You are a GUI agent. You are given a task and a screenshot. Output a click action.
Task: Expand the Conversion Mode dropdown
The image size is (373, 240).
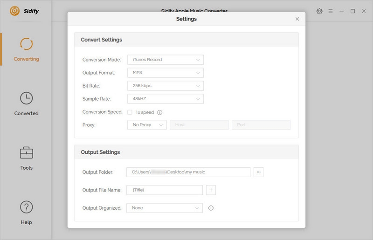[165, 60]
